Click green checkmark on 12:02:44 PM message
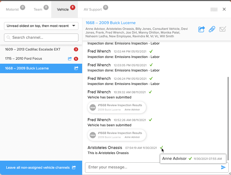This screenshot has width=231, height=175. tap(151, 51)
